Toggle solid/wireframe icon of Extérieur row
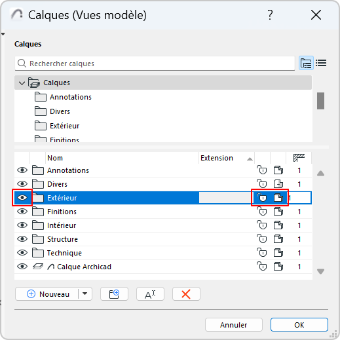 coord(278,198)
